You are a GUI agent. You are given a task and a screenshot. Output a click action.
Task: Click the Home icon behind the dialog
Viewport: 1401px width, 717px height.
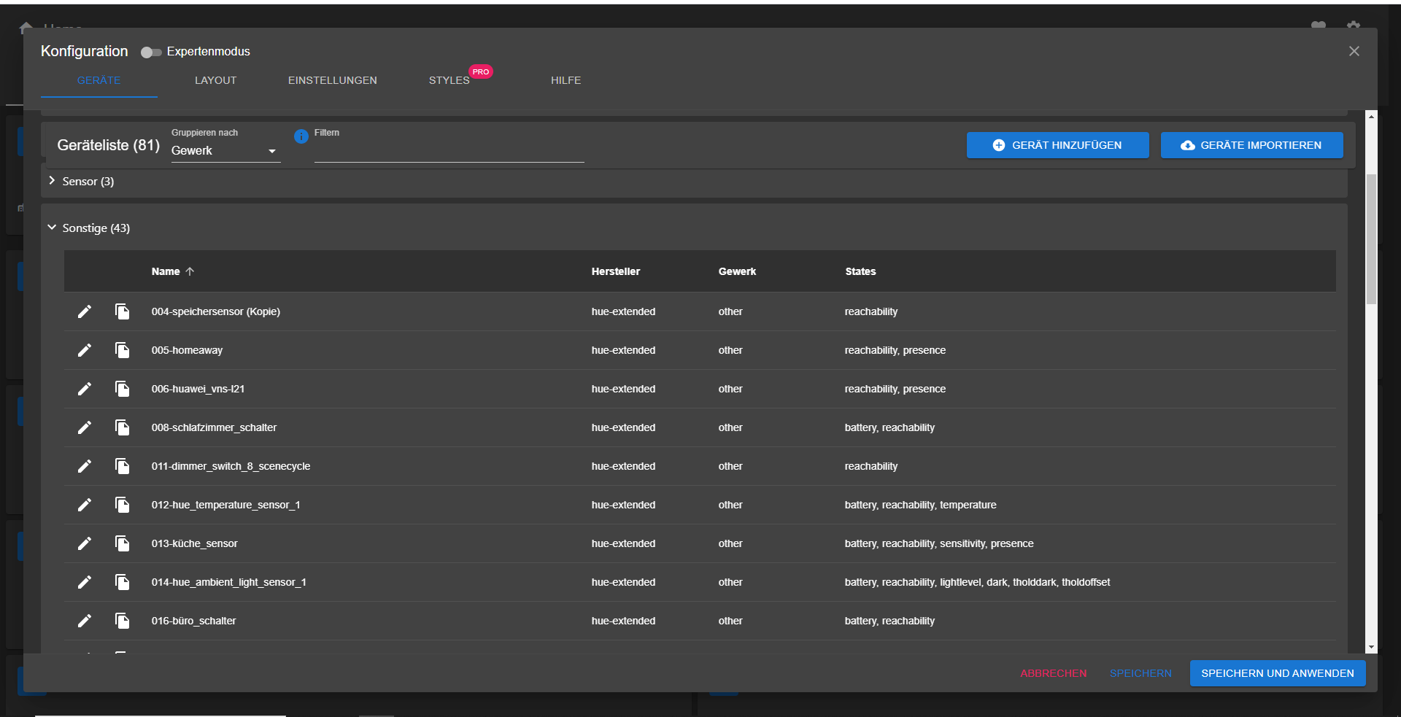[26, 28]
